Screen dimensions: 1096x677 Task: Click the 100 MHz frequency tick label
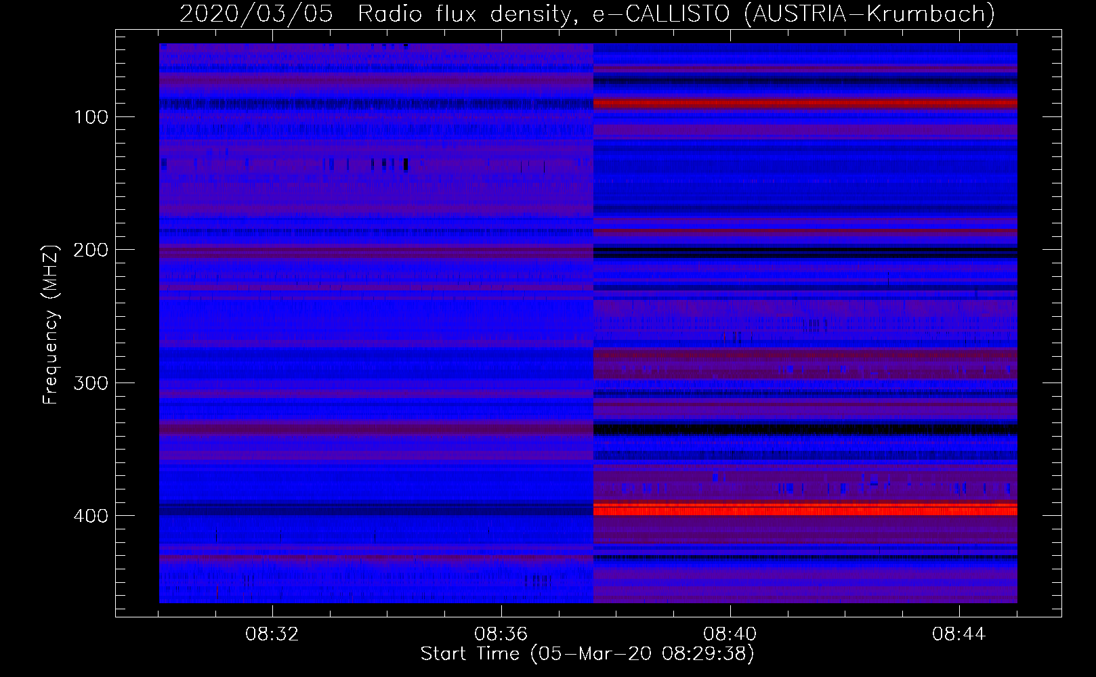91,117
